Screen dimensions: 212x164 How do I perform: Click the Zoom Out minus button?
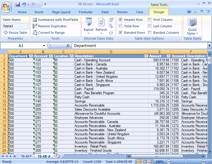click(x=168, y=162)
